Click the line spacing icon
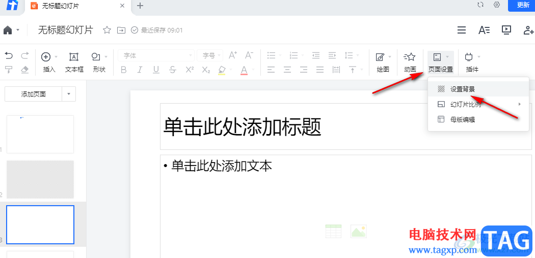Screen dimensions: 535x258 tap(349, 55)
